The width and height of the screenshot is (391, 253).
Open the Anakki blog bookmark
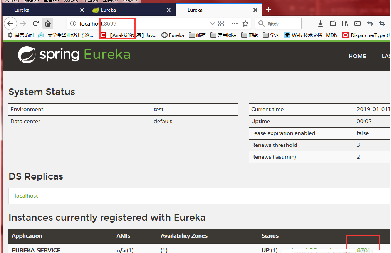[x=128, y=35]
